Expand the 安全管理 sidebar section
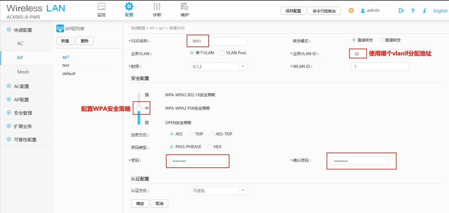449x213 pixels. click(x=9, y=113)
